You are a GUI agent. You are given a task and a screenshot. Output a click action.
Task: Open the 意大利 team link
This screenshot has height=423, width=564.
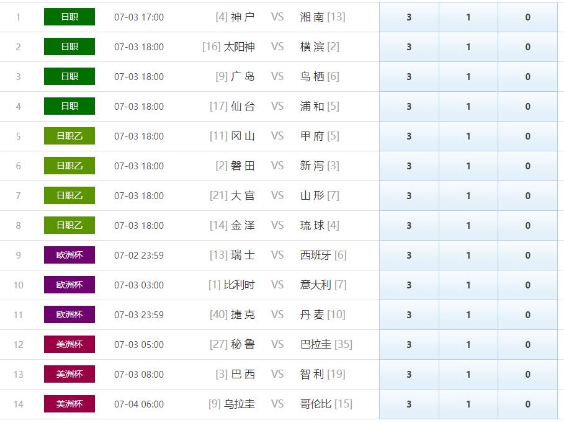pyautogui.click(x=316, y=285)
